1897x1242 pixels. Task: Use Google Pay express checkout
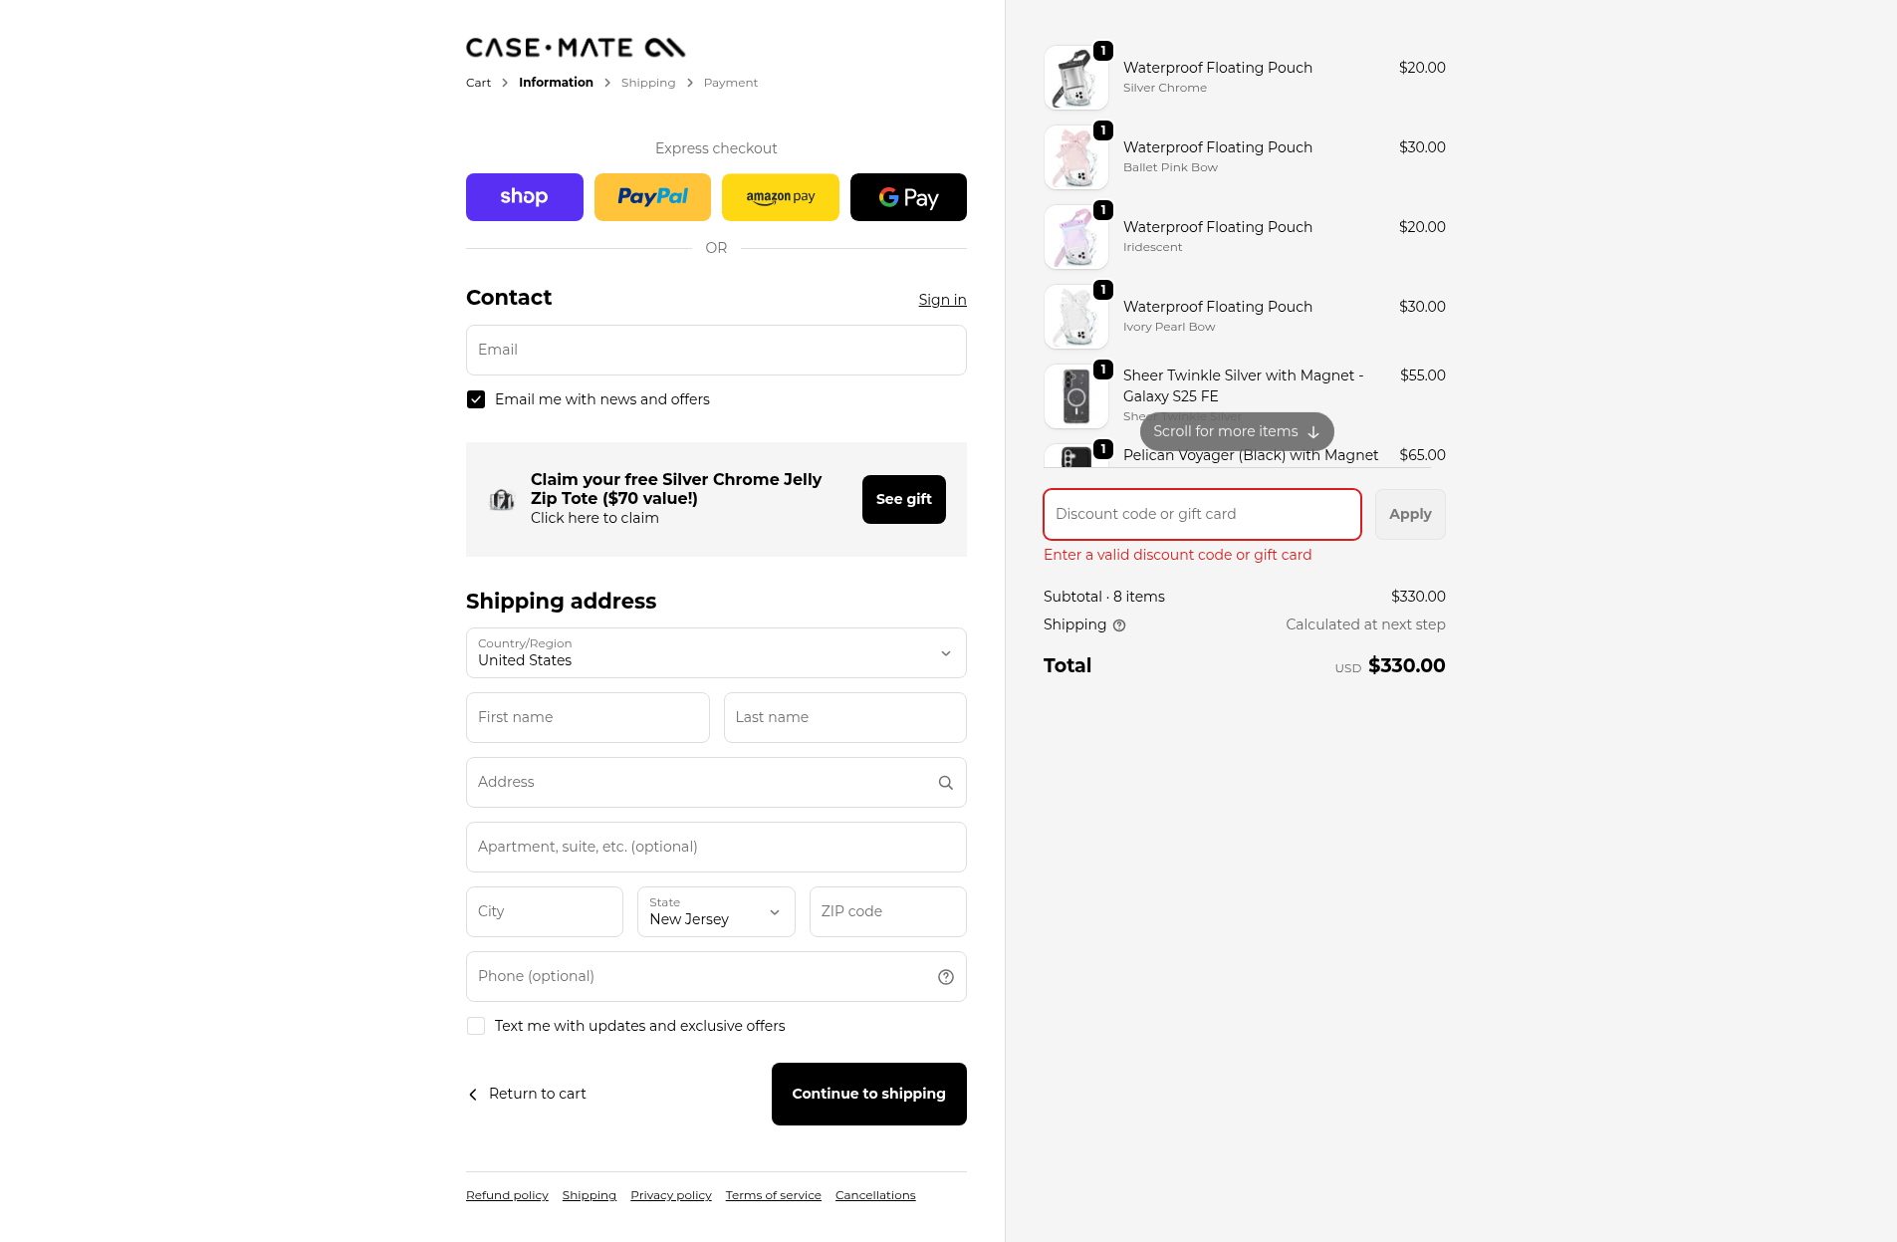pyautogui.click(x=908, y=197)
